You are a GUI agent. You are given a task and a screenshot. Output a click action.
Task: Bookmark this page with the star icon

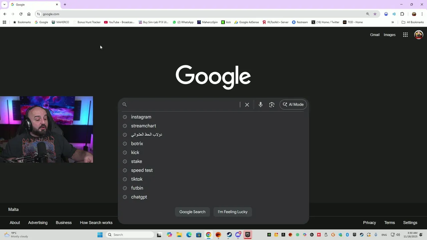[375, 14]
